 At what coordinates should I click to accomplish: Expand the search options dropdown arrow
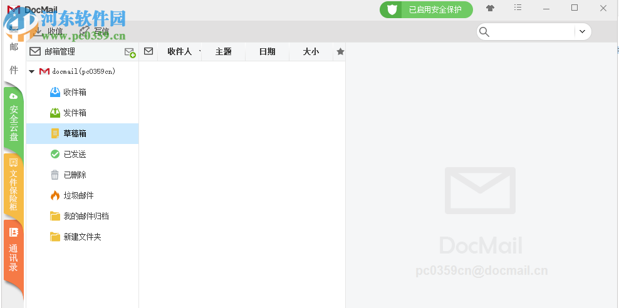coord(582,32)
